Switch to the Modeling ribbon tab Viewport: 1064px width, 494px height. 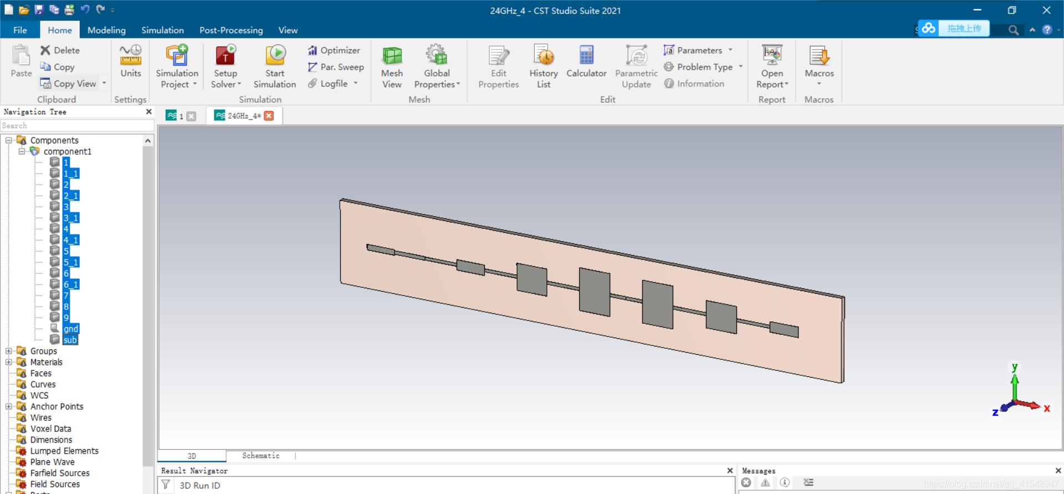tap(106, 30)
